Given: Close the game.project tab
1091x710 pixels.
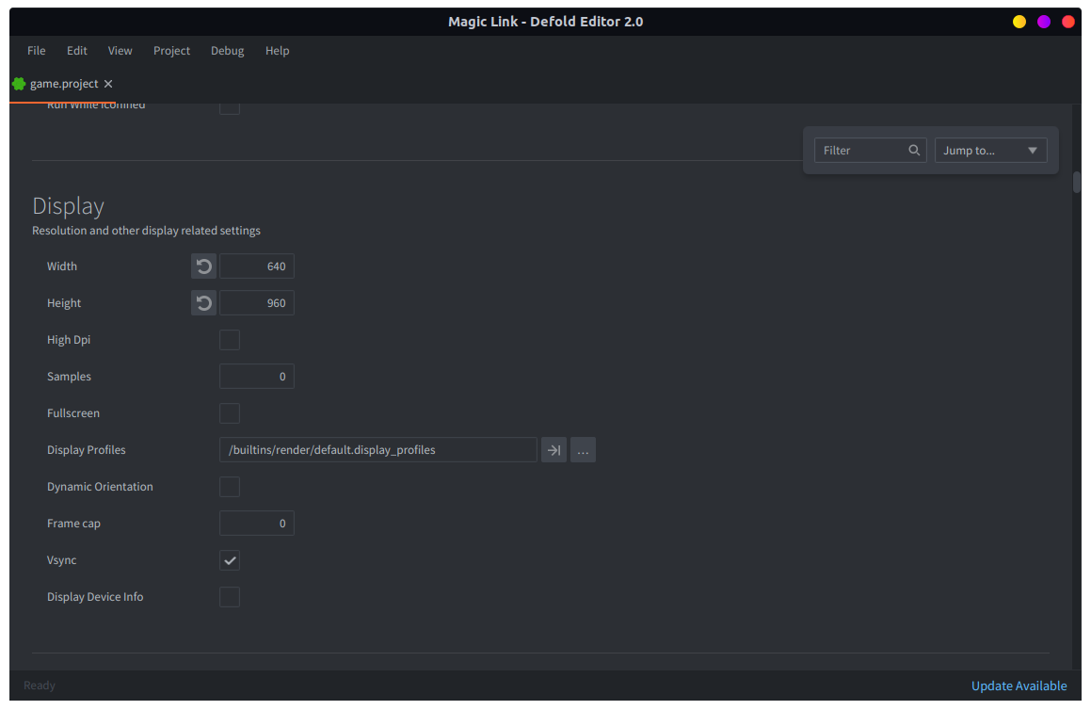Looking at the screenshot, I should pos(108,84).
